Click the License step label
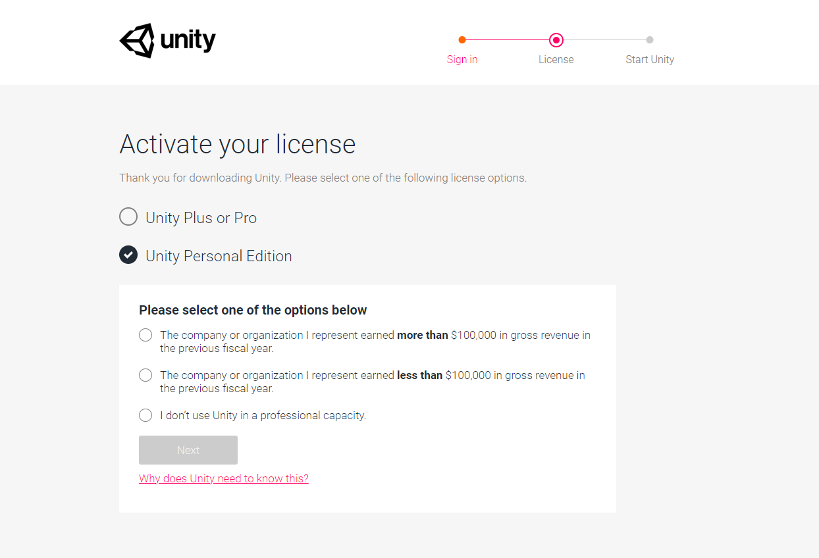The image size is (819, 558). (556, 59)
